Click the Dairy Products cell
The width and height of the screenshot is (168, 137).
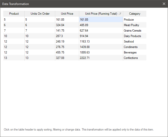(132, 36)
